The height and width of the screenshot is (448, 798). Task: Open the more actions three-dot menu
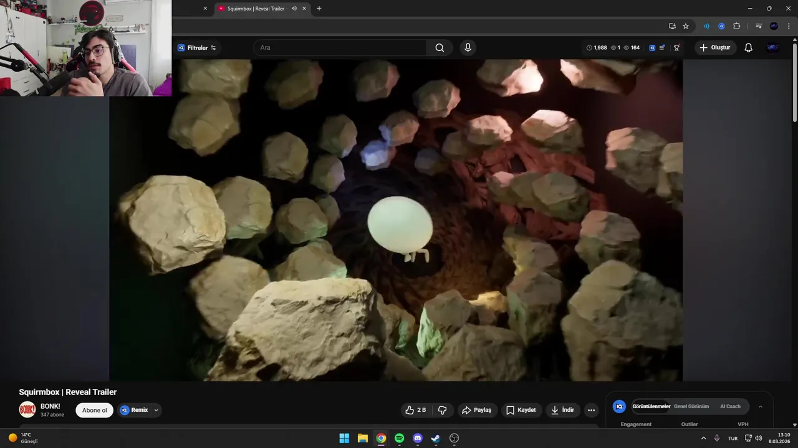[591, 410]
